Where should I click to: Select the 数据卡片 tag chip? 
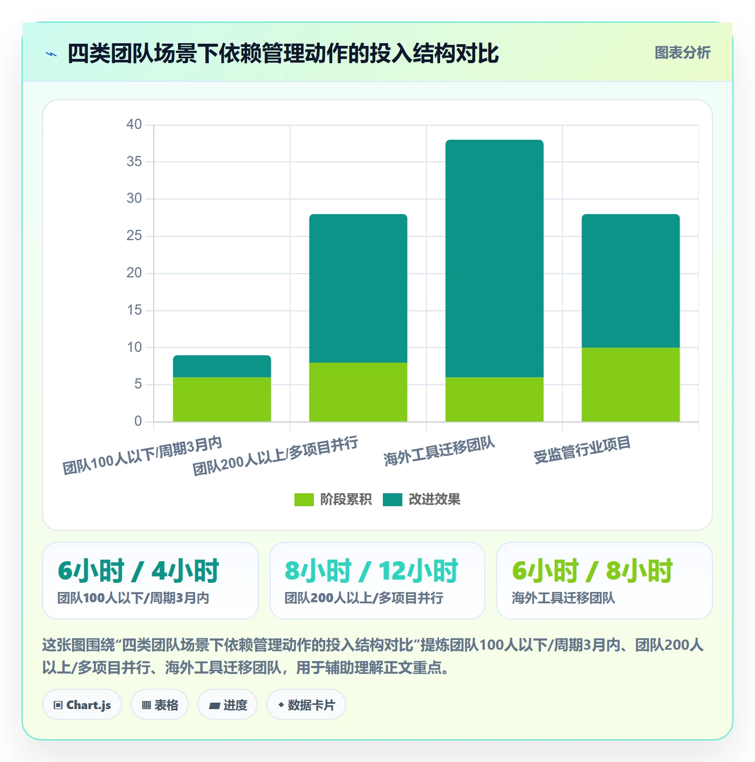click(306, 705)
